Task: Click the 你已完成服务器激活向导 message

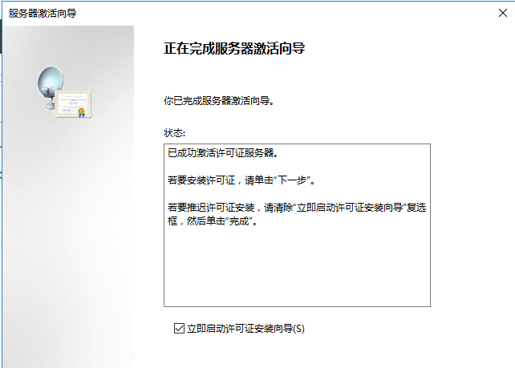Action: pos(219,100)
